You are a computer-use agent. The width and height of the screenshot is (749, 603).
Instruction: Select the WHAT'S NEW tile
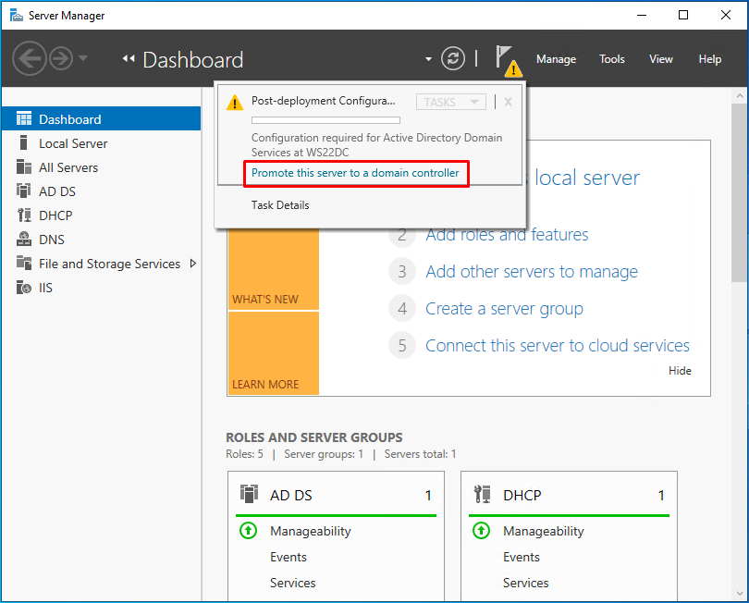pyautogui.click(x=274, y=270)
